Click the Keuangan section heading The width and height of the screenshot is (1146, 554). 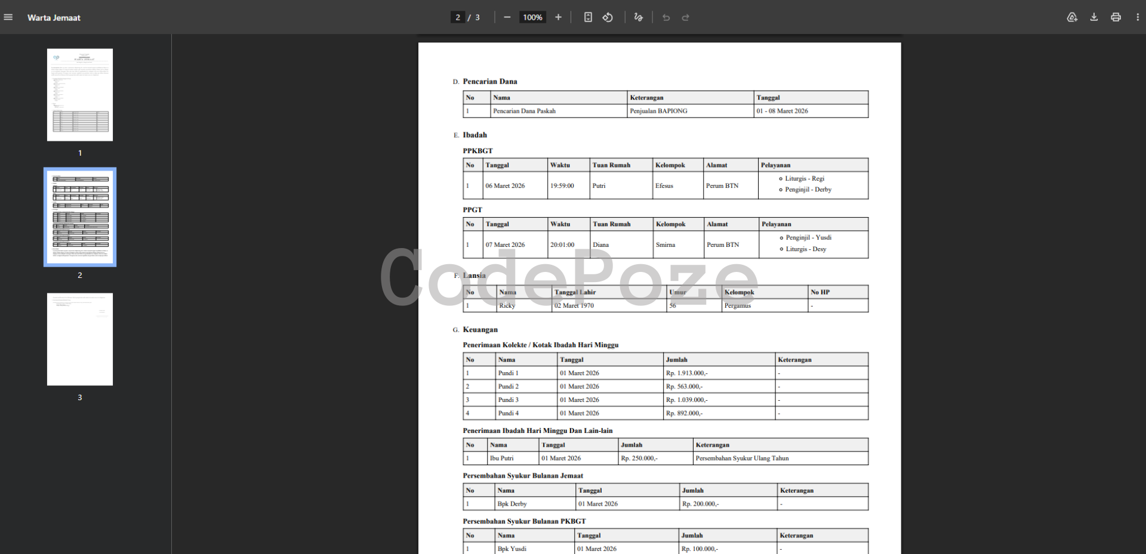480,330
